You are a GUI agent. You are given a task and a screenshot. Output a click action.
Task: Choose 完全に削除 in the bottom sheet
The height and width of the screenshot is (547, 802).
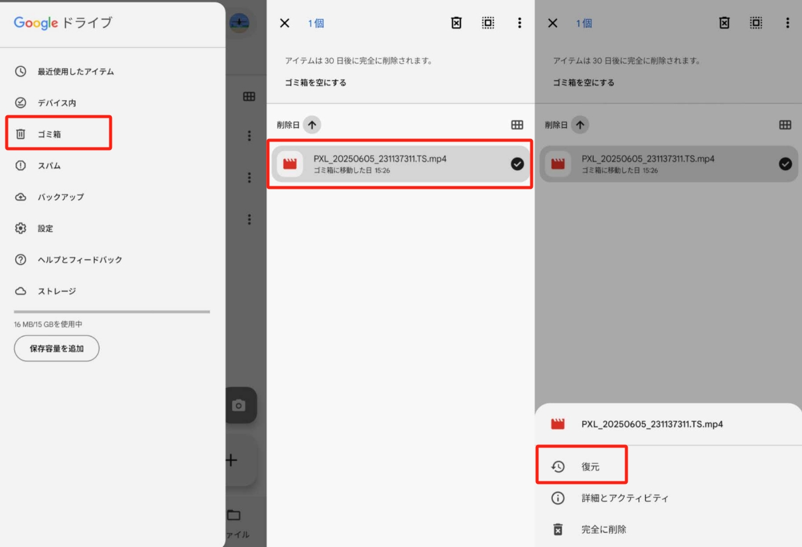coord(603,529)
